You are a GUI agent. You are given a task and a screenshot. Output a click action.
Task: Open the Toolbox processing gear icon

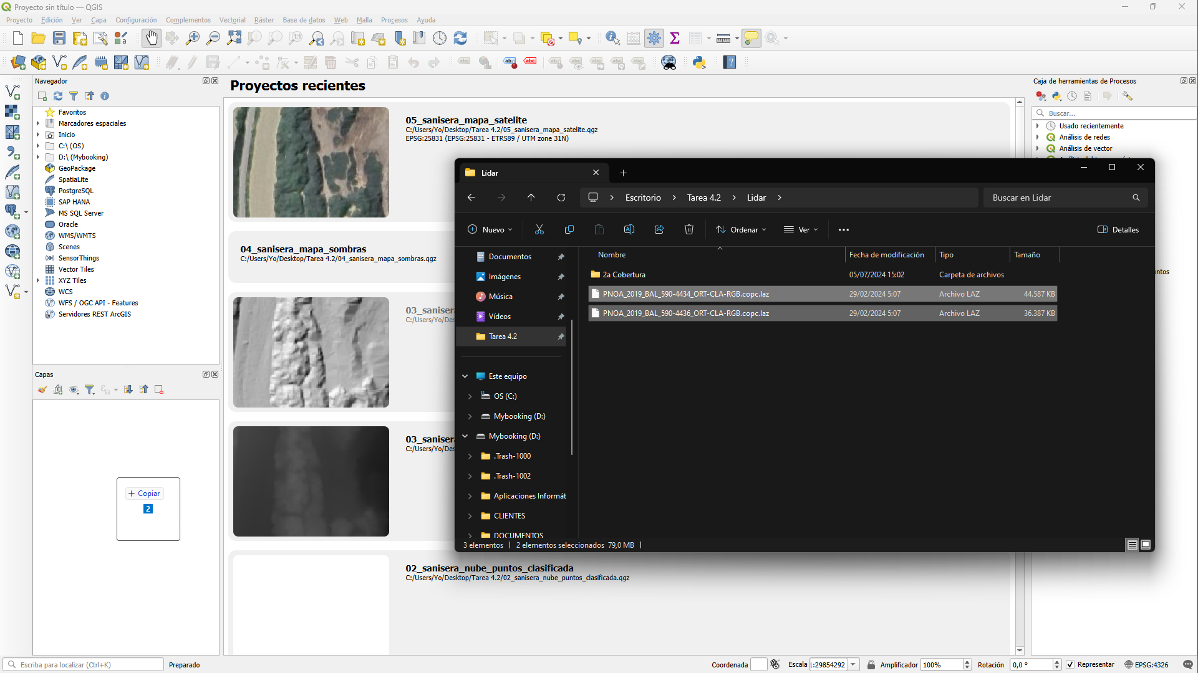click(654, 39)
